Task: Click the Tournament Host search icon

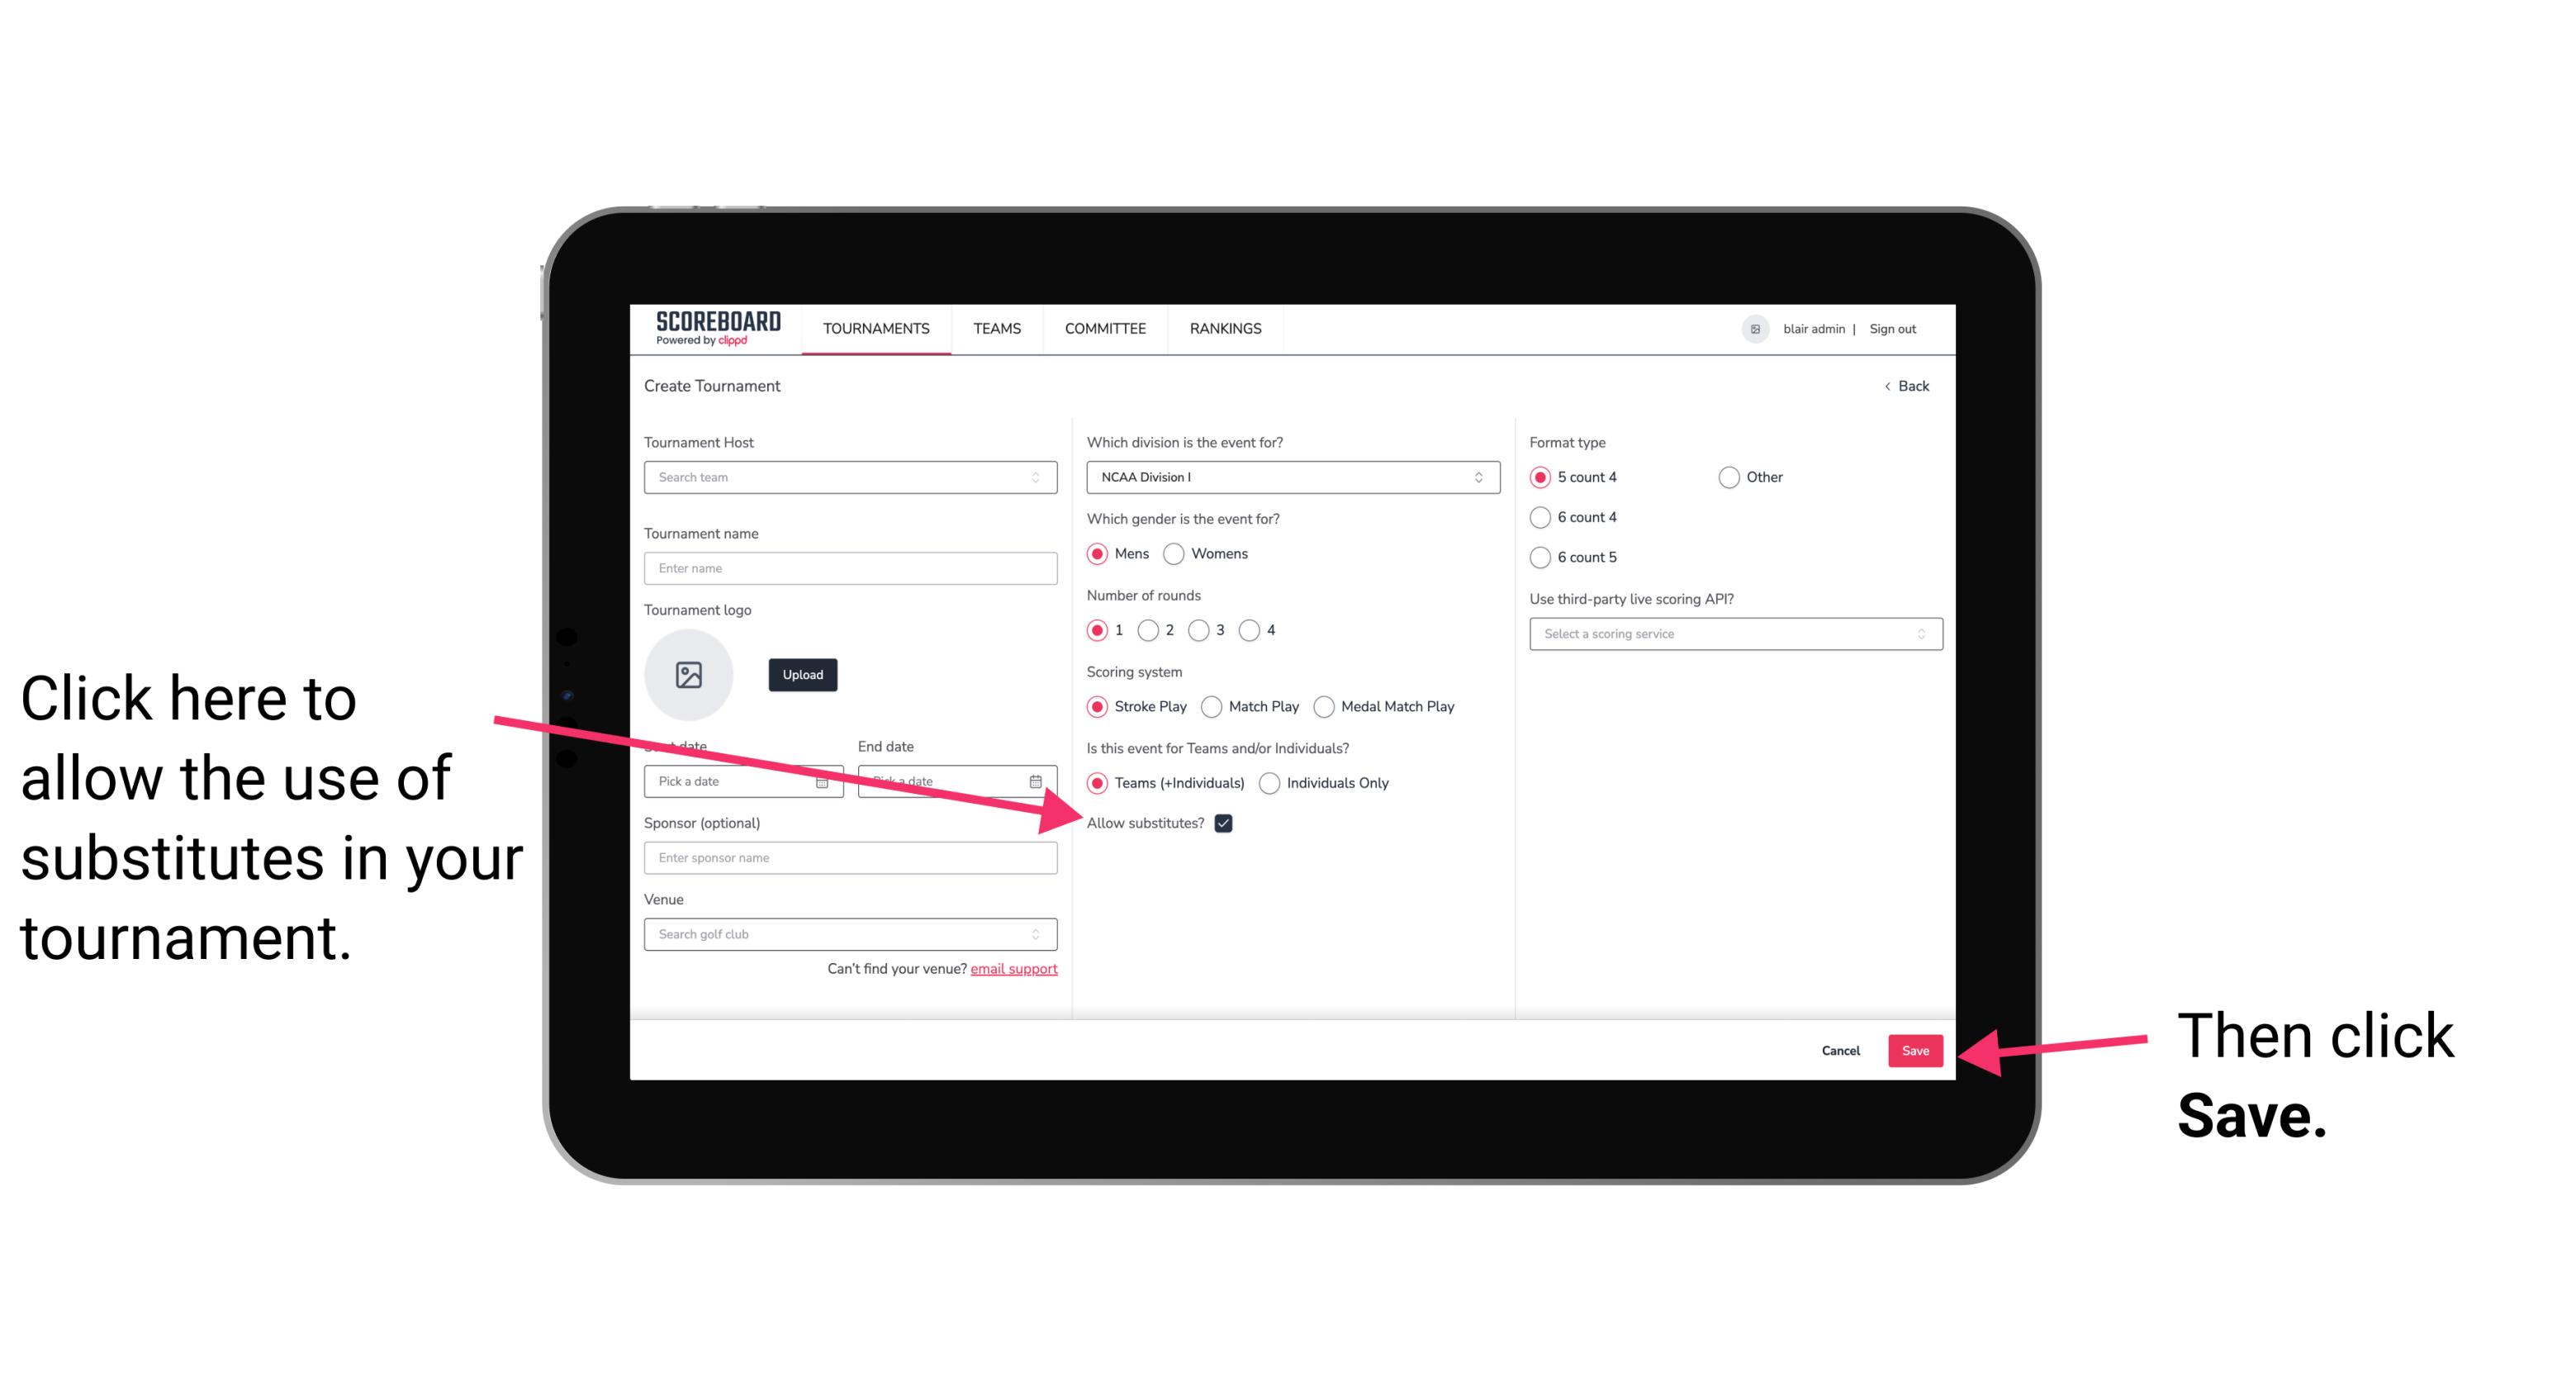Action: pos(1044,478)
